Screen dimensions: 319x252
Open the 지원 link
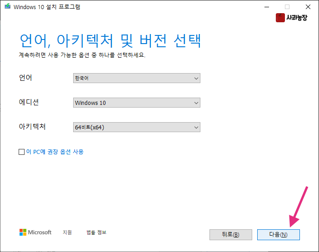[67, 232]
